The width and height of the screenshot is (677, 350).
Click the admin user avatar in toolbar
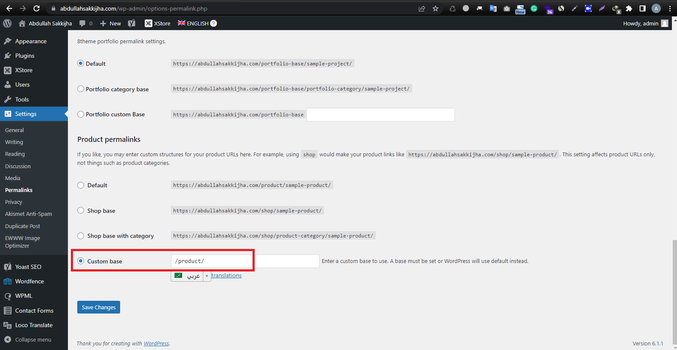pos(664,23)
